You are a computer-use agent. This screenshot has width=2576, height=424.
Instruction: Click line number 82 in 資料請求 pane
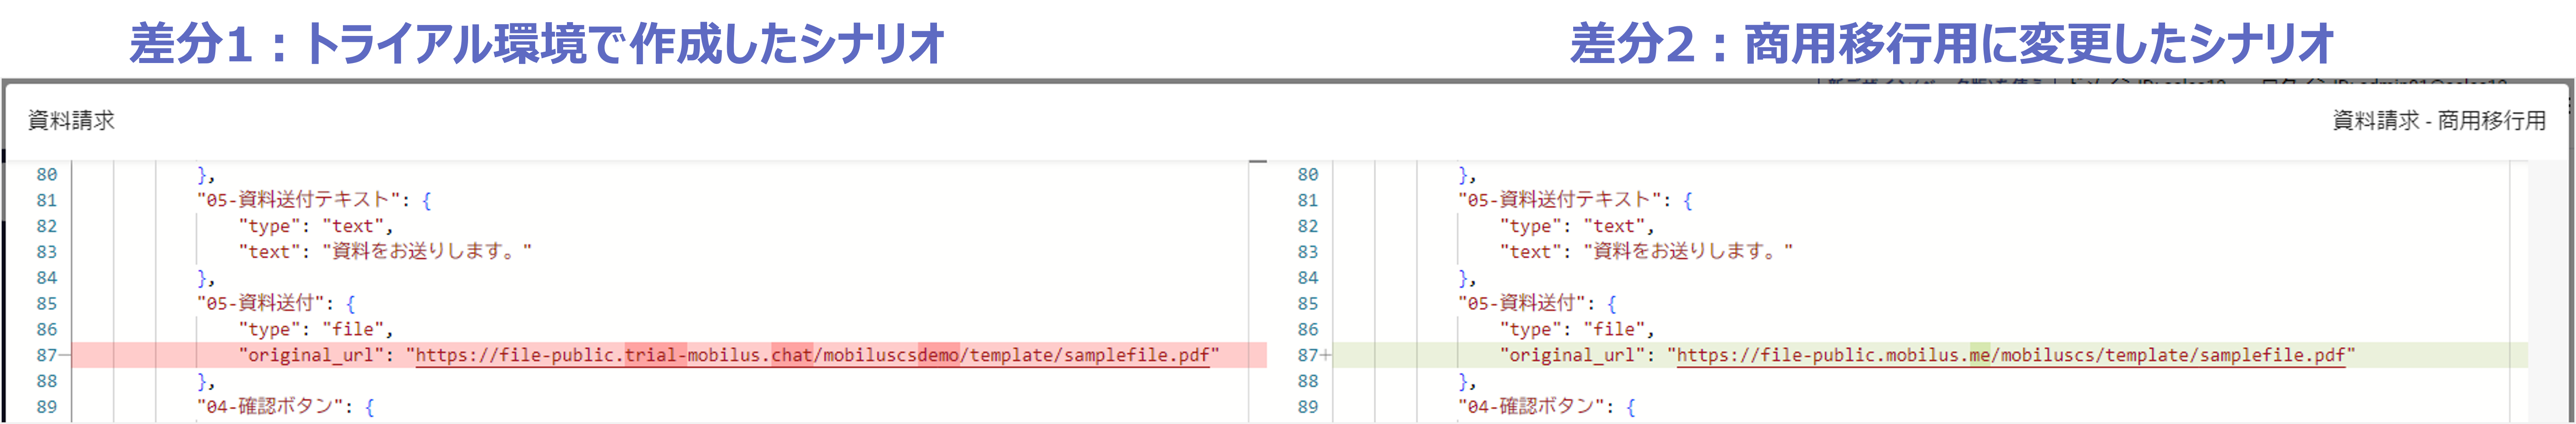[x=47, y=226]
